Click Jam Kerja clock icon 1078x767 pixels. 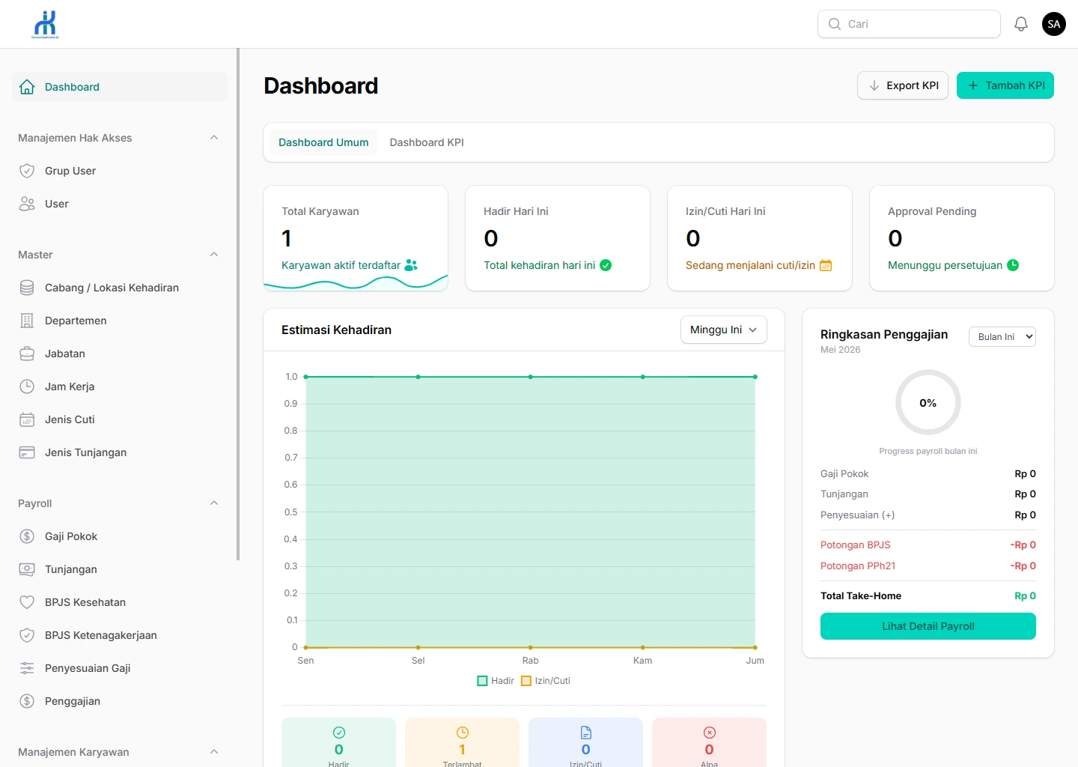27,386
